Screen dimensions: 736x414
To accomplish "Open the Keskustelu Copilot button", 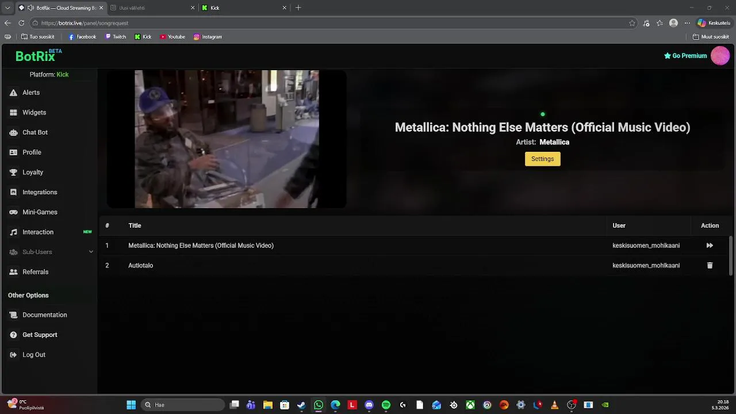I will (714, 23).
